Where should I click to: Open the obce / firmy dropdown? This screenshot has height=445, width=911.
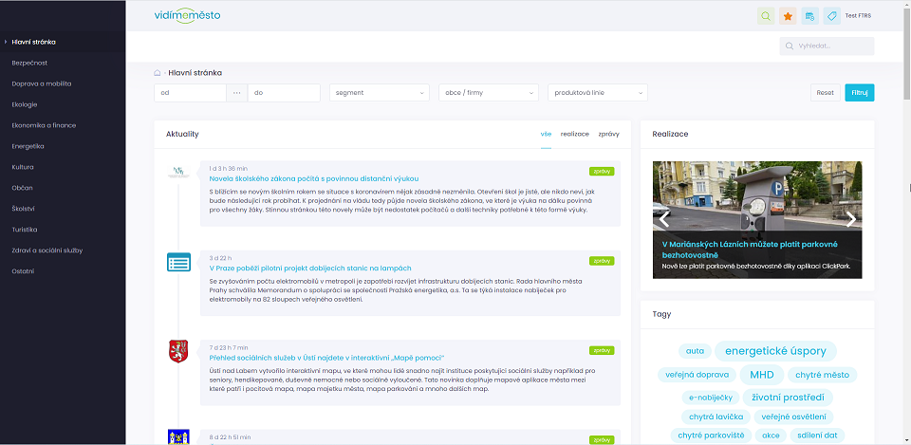[489, 93]
